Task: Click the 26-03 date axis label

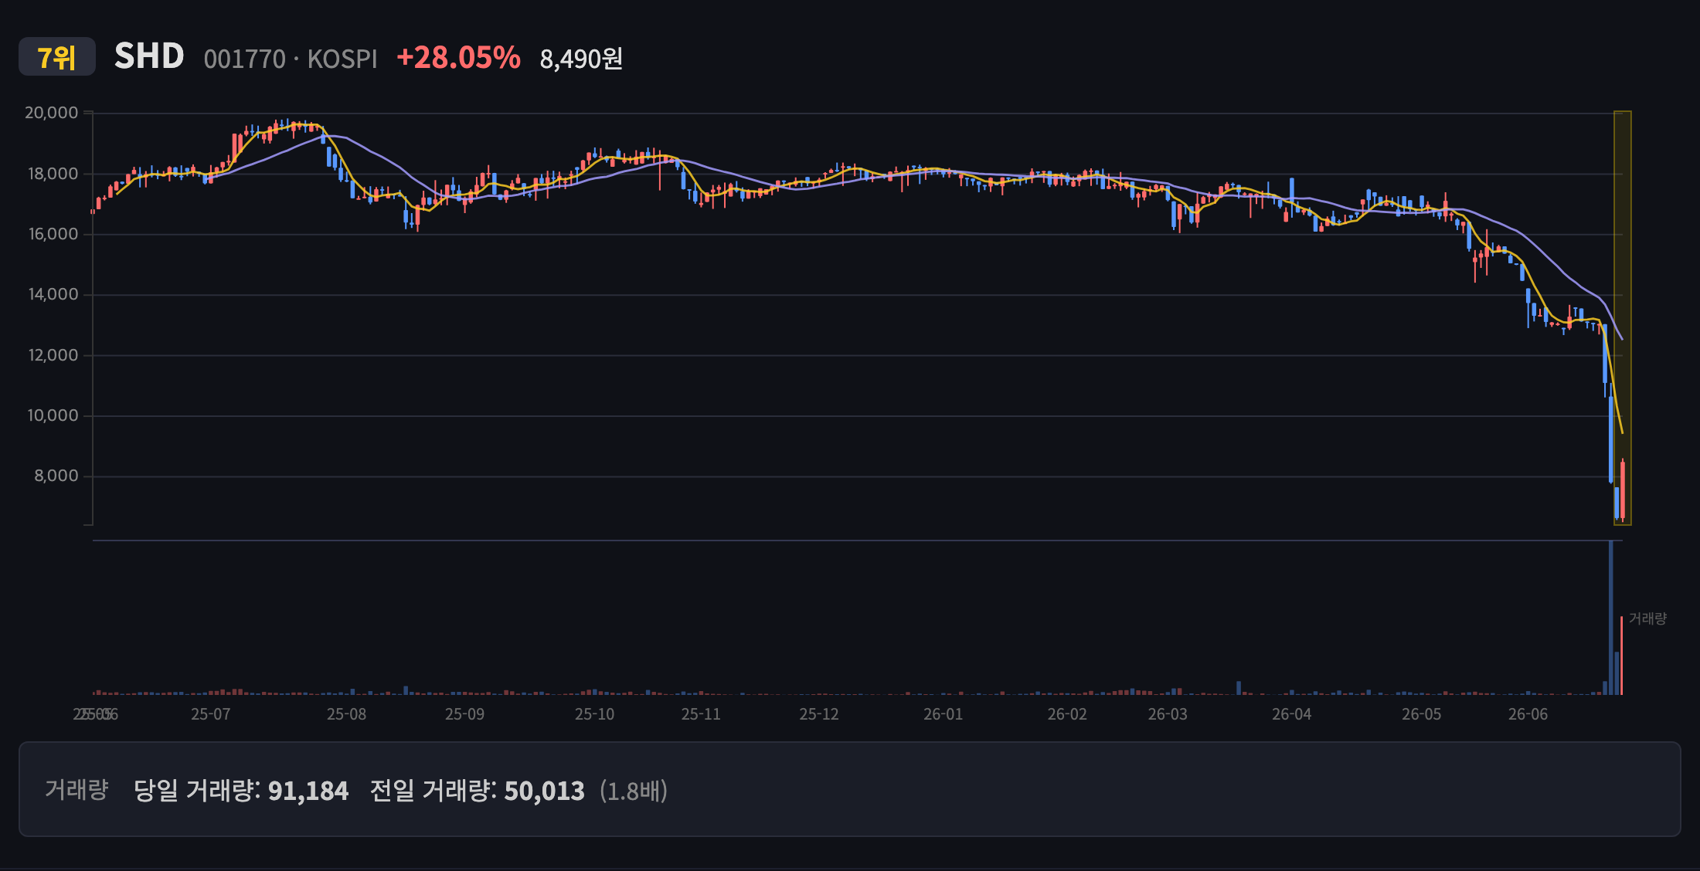Action: (x=1168, y=714)
